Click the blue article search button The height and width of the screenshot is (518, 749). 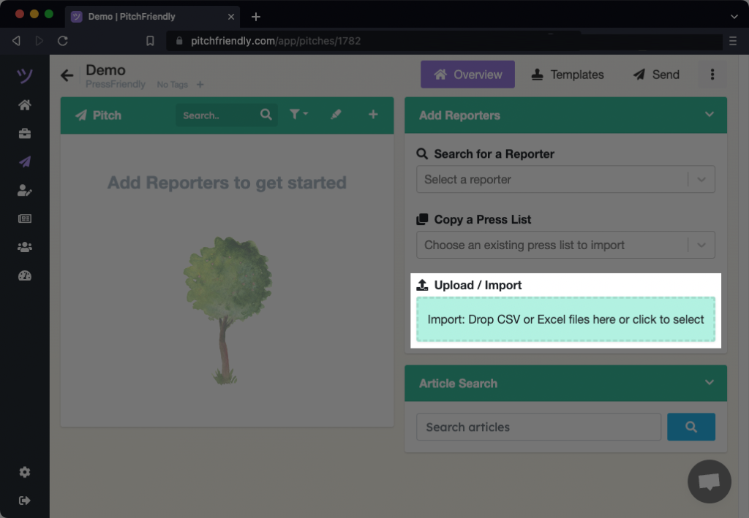690,427
